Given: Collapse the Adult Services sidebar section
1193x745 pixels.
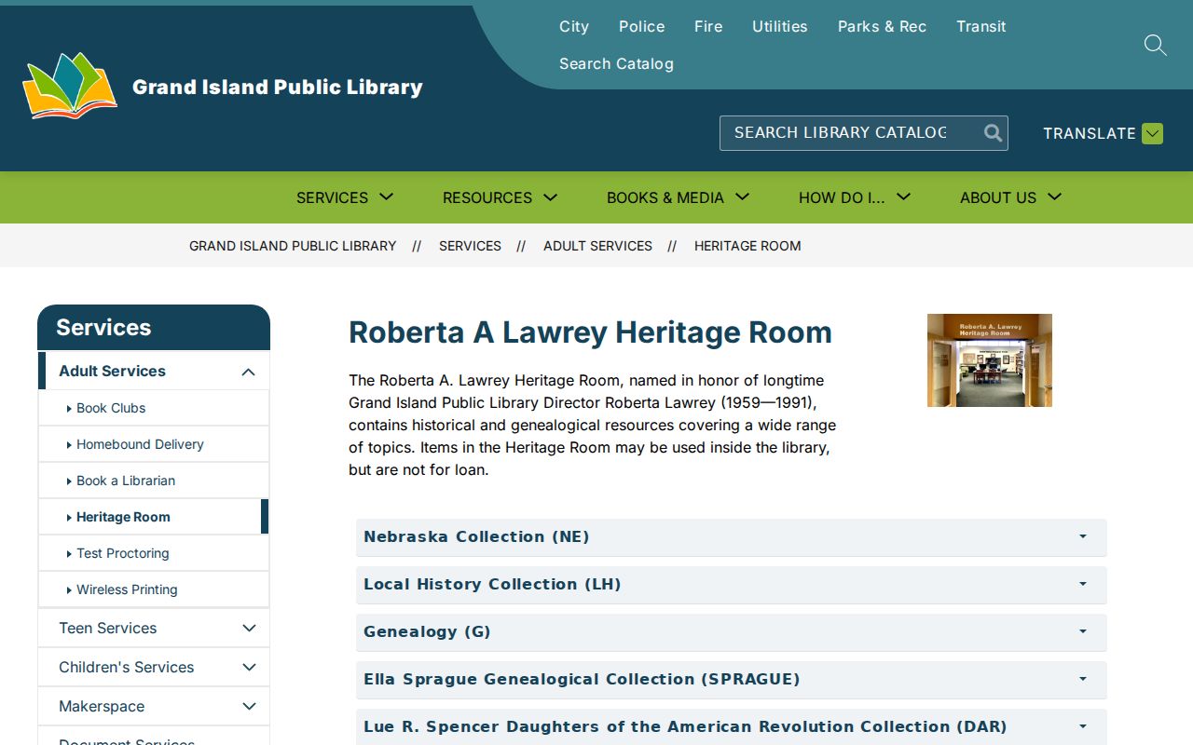Looking at the screenshot, I should coord(248,372).
